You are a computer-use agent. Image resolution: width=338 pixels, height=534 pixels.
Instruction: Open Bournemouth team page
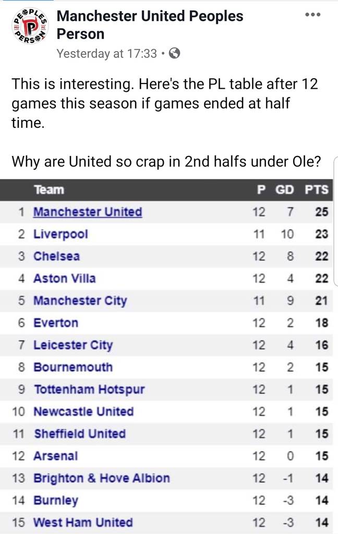coord(73,367)
